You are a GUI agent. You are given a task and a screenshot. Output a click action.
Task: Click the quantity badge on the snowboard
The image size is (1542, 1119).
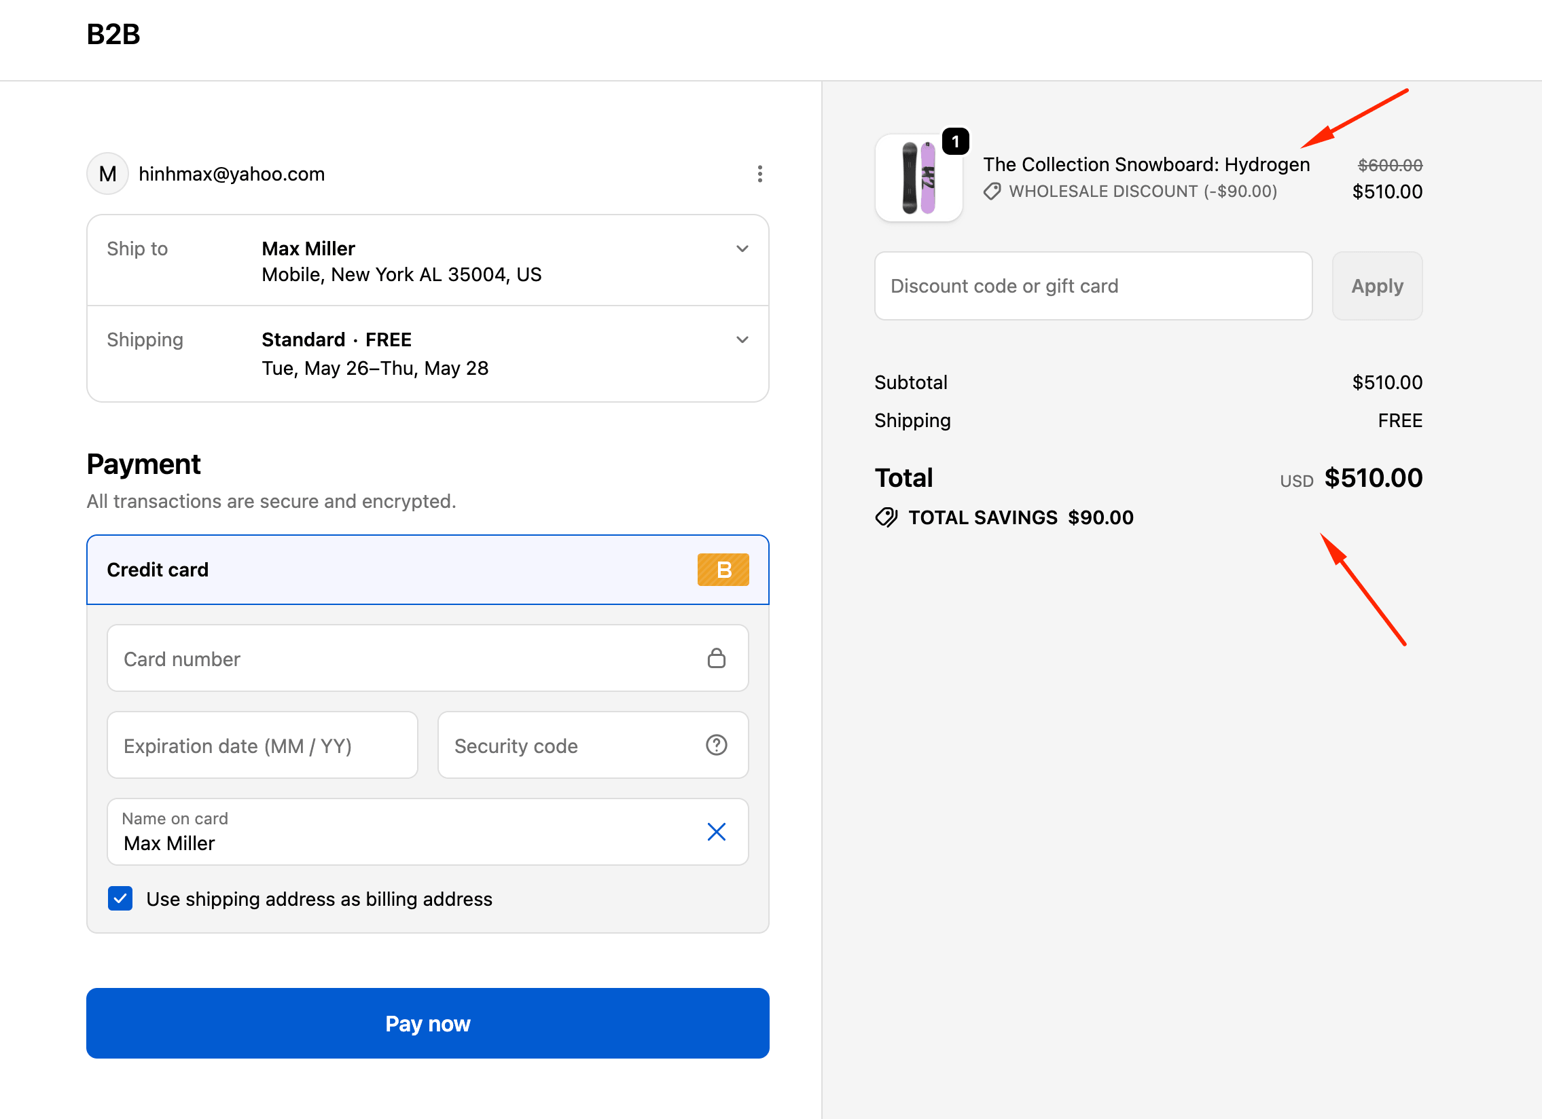coord(955,141)
